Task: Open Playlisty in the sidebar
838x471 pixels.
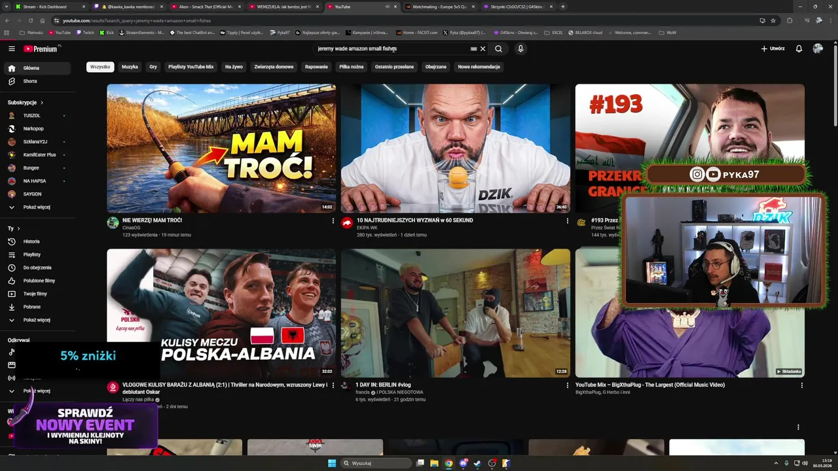Action: 37,254
